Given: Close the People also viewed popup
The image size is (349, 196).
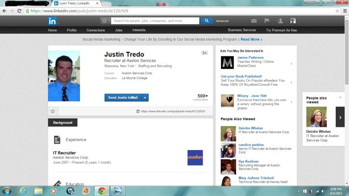Looking at the screenshot, I should 340,98.
